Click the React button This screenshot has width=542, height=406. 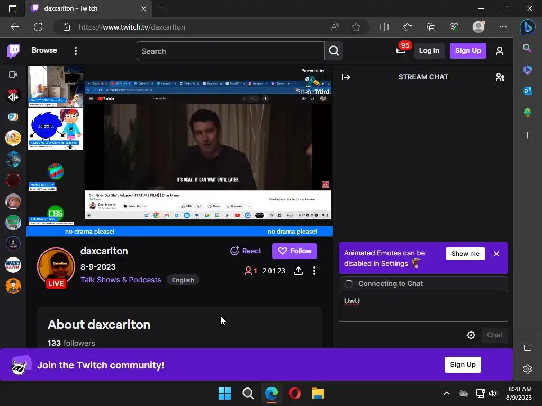(x=246, y=251)
